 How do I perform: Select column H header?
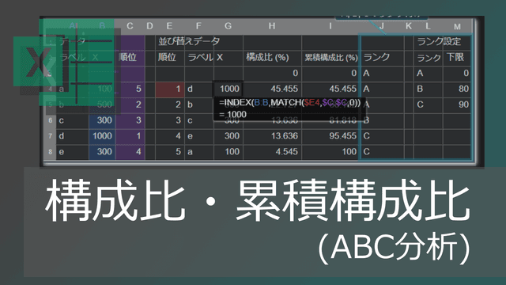coord(272,26)
